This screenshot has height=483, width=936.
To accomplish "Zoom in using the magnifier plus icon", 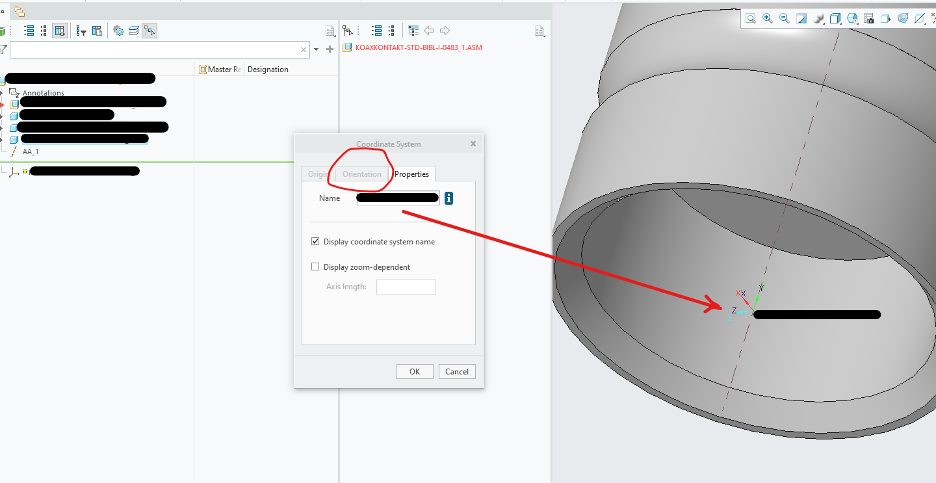I will point(768,19).
